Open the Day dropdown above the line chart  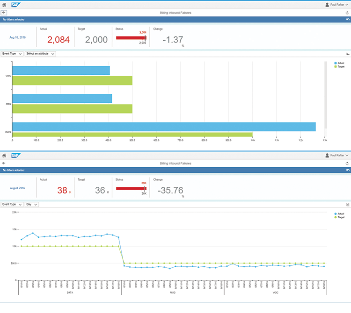(x=32, y=204)
